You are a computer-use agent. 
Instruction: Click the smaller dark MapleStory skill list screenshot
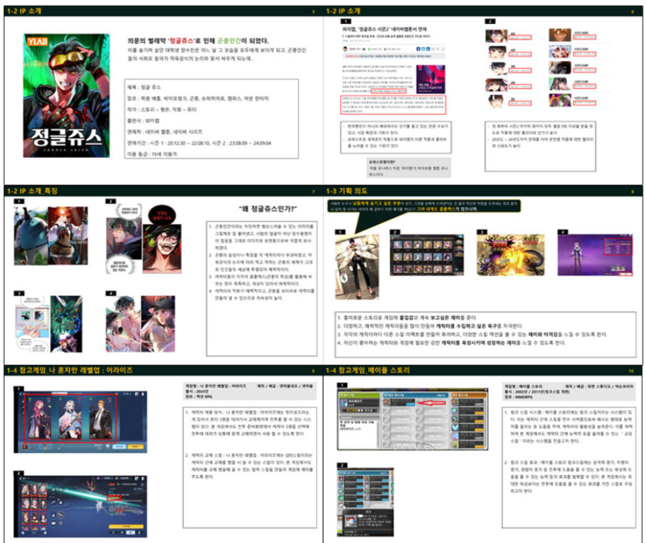(x=365, y=502)
